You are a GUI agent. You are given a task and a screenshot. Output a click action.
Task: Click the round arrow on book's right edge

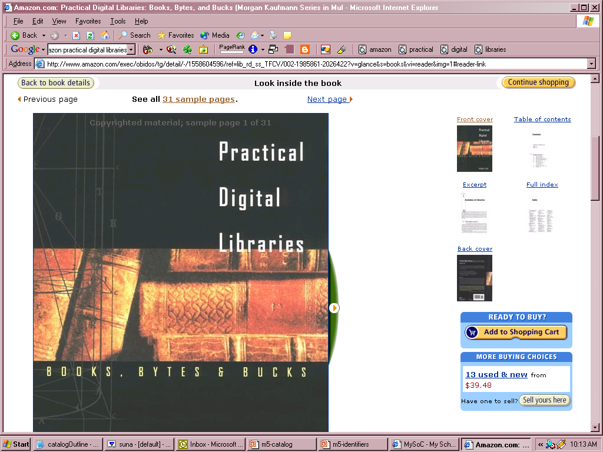pyautogui.click(x=334, y=308)
